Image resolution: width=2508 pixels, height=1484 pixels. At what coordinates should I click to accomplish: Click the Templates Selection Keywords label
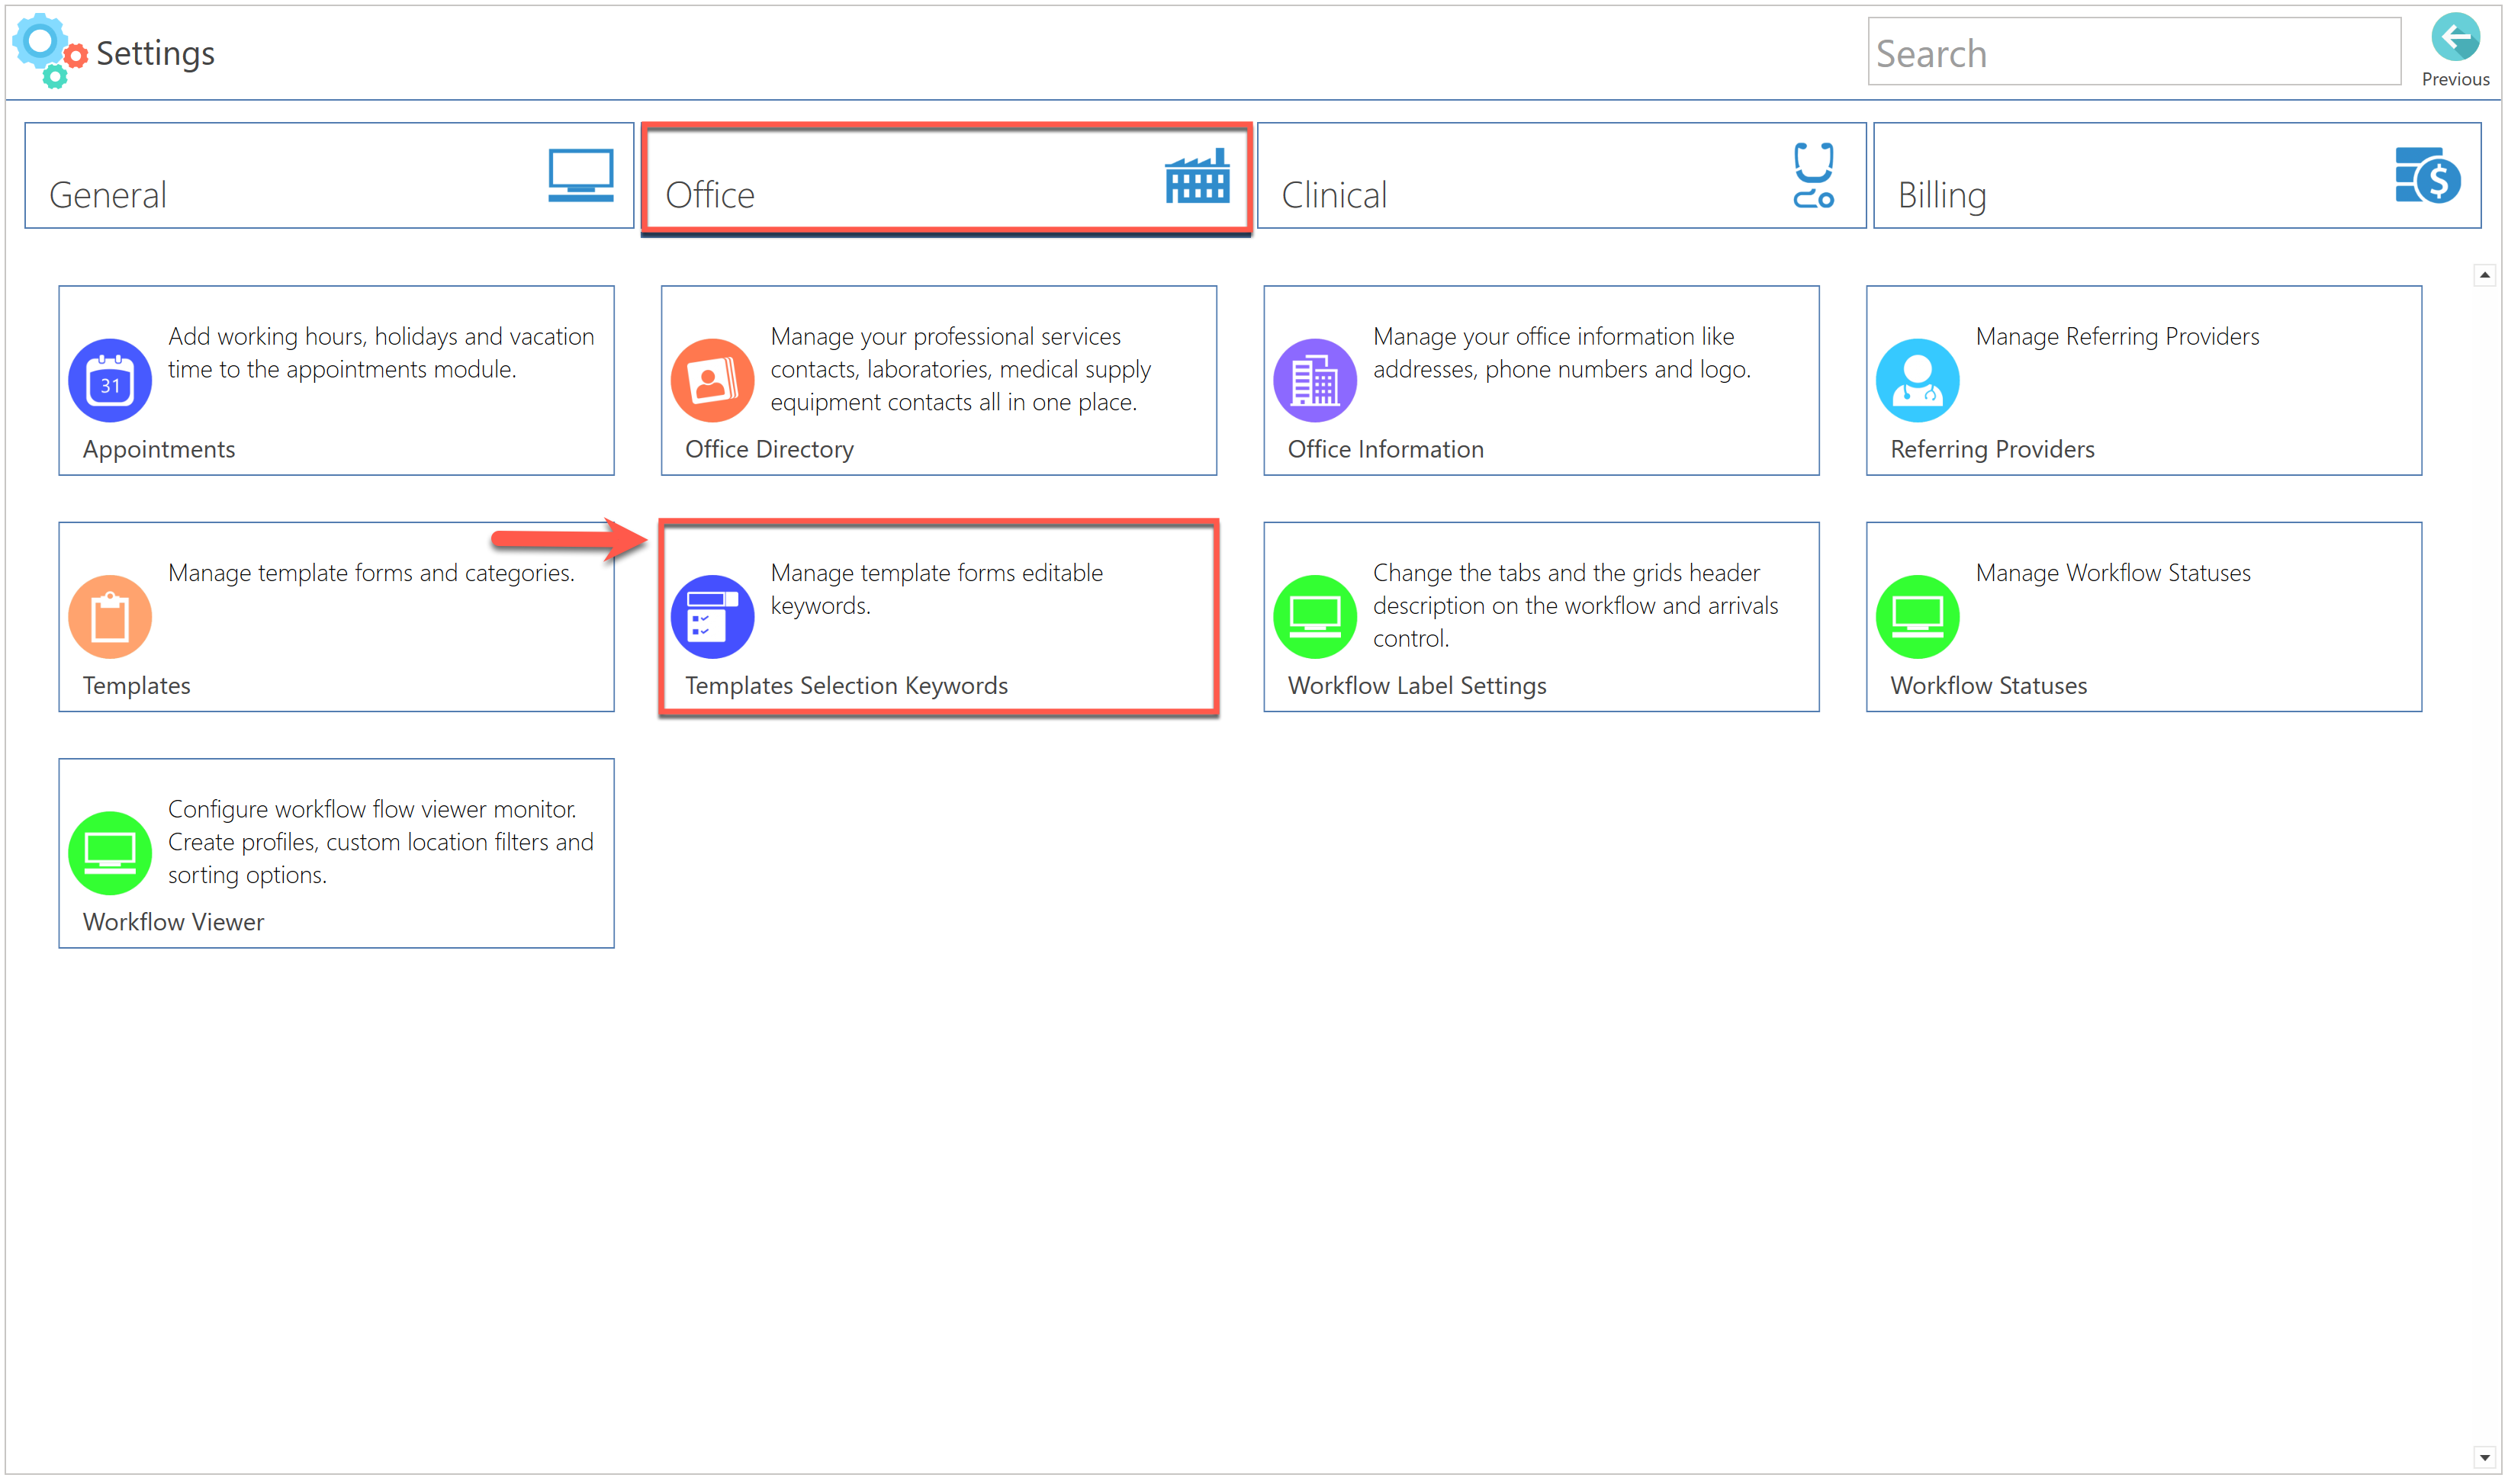(x=846, y=686)
